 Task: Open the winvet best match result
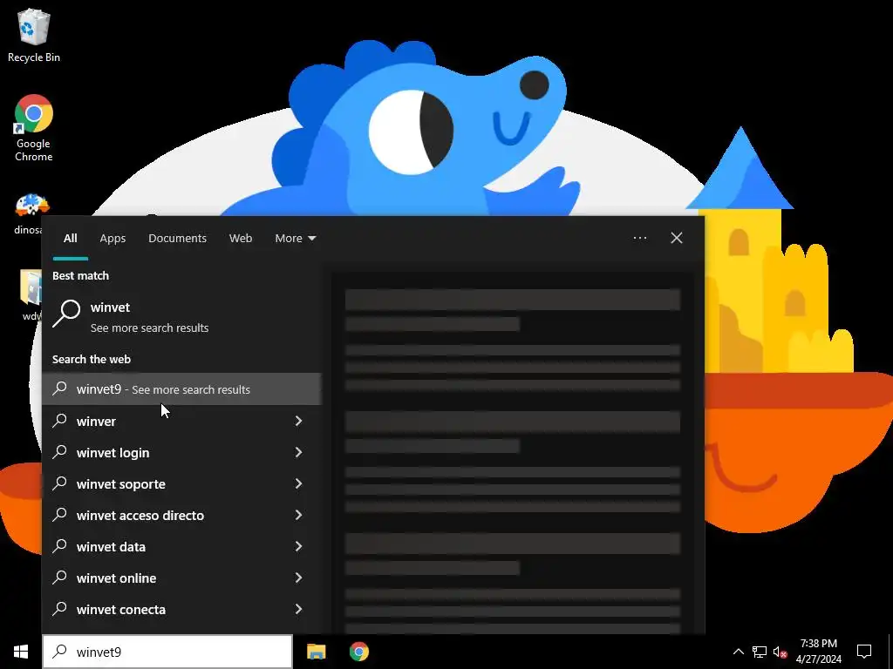click(181, 317)
